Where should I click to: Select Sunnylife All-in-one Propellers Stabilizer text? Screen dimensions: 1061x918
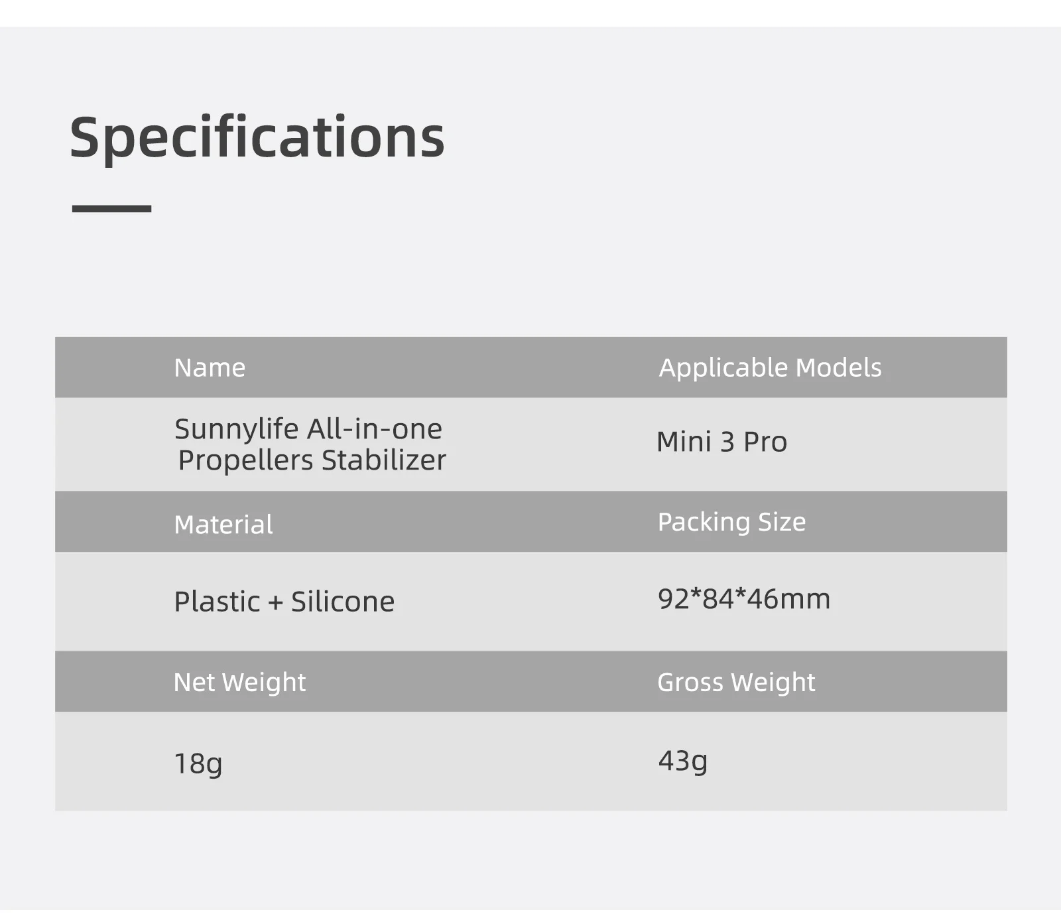310,444
